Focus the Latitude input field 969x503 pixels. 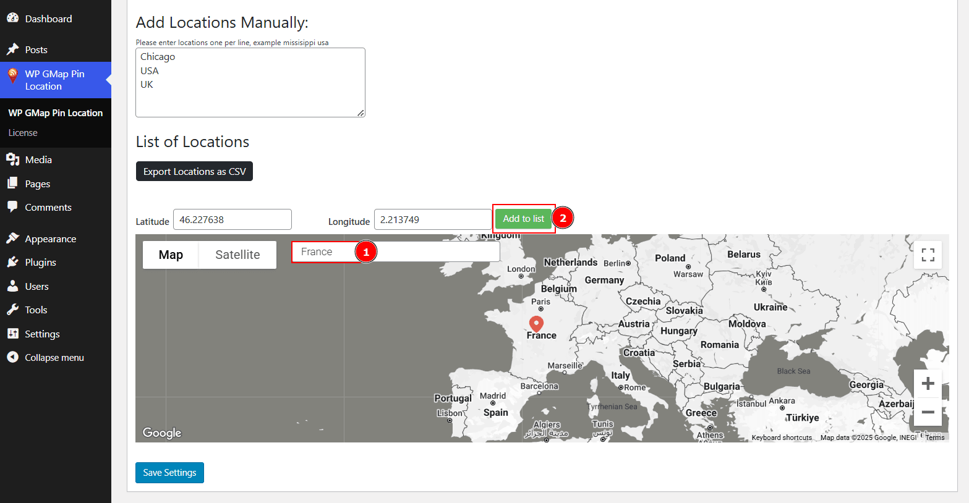(x=233, y=219)
